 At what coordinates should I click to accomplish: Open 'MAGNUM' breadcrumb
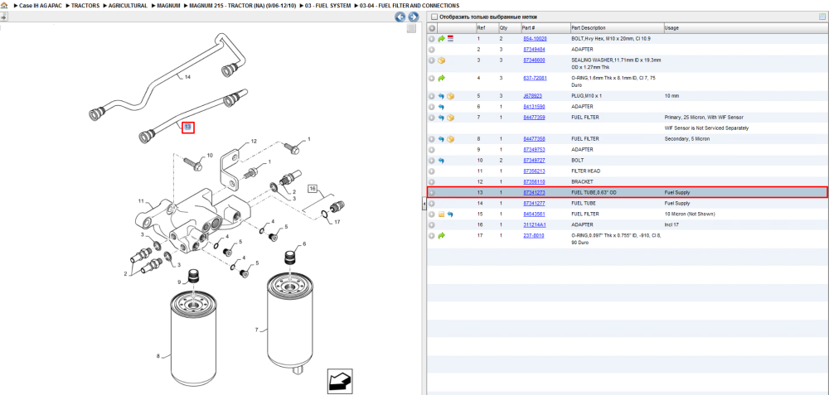168,5
